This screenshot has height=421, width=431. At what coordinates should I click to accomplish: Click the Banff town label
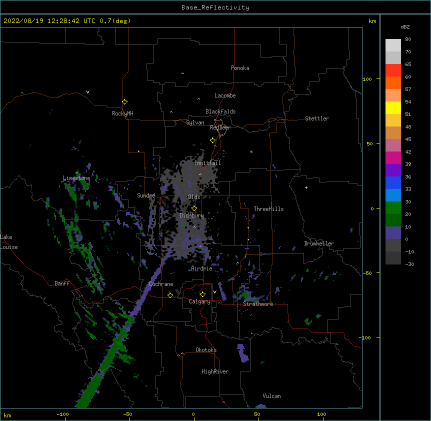(x=62, y=283)
